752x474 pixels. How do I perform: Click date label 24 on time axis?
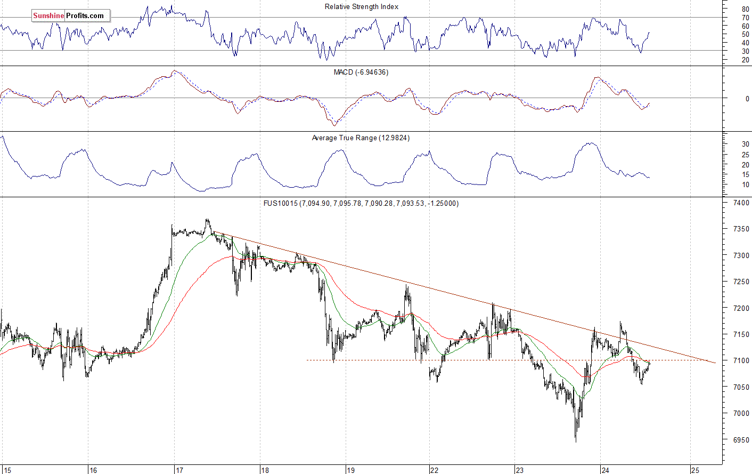click(605, 470)
